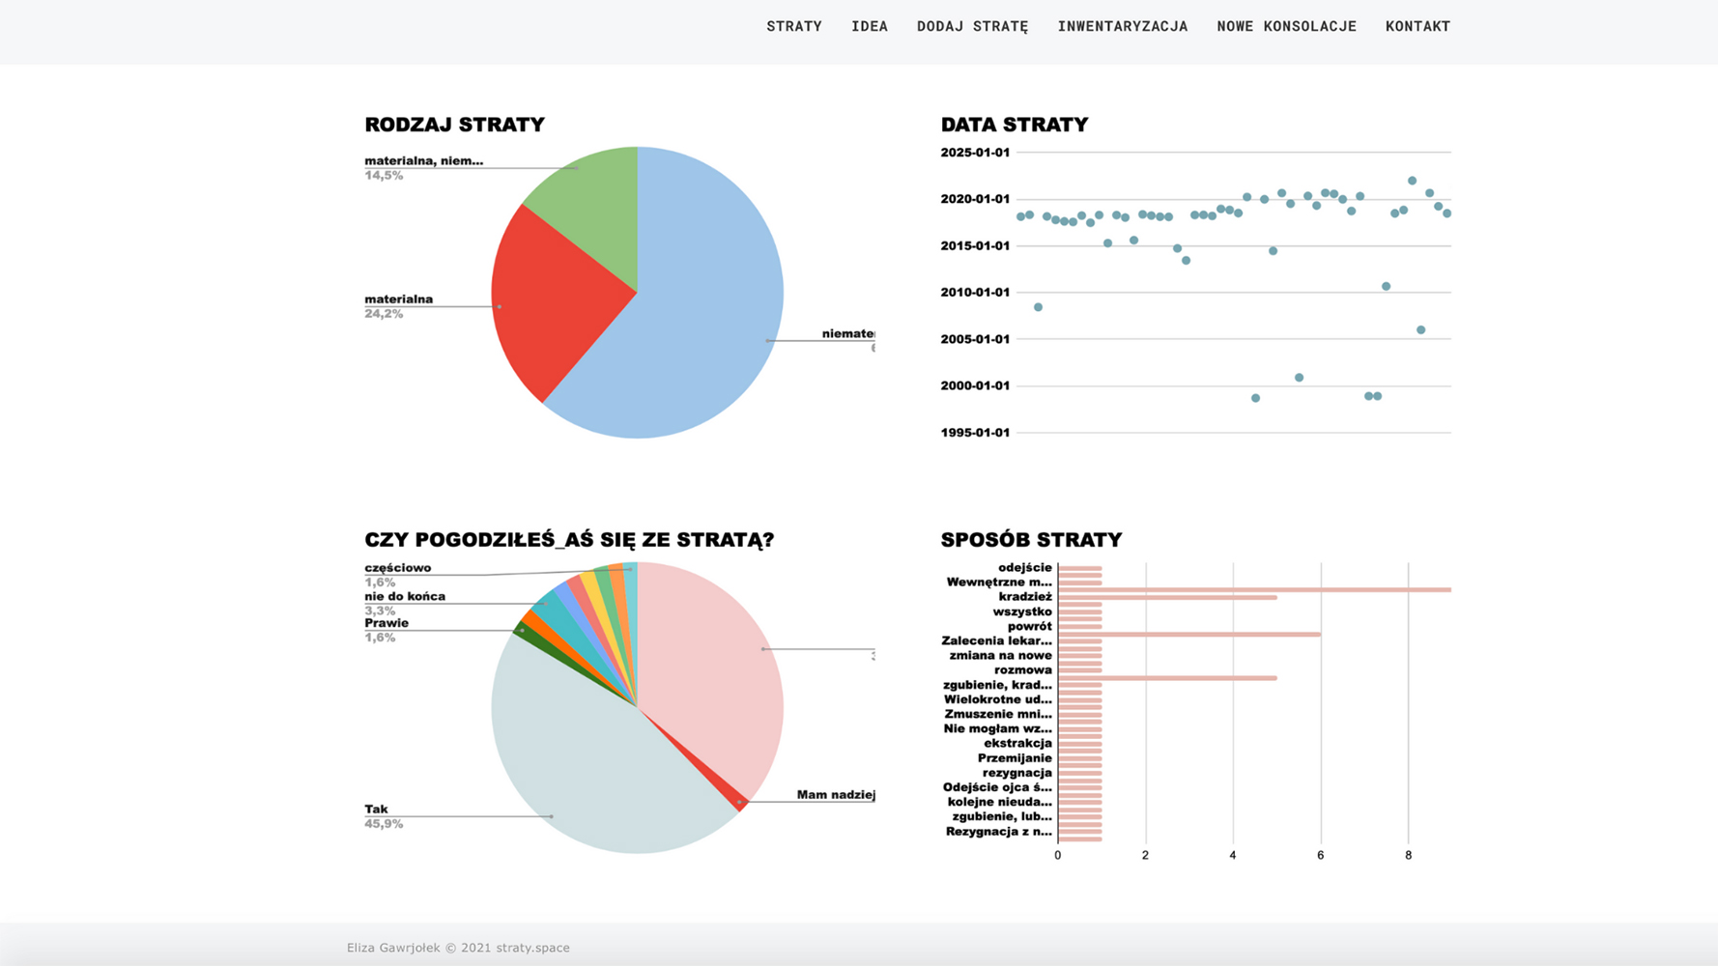Open the DODAJ STRATĘ page
The image size is (1718, 966).
point(972,26)
